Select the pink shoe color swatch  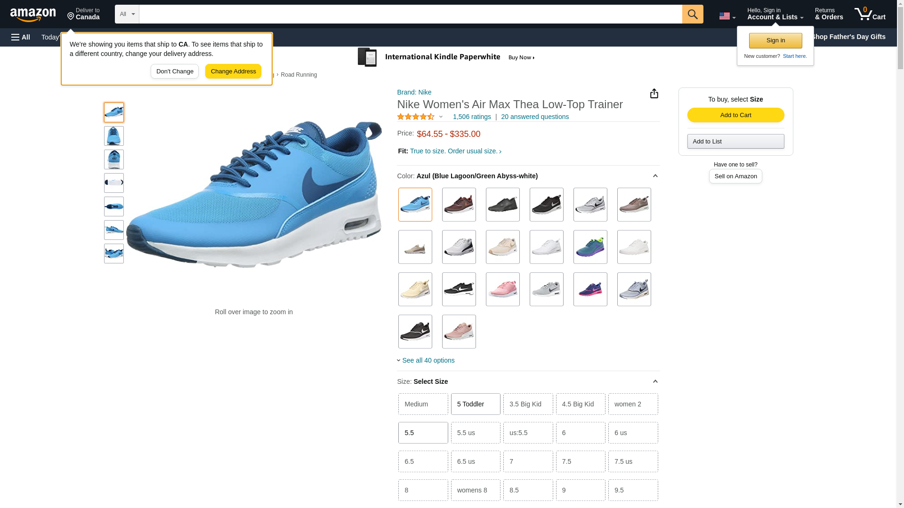(x=502, y=289)
